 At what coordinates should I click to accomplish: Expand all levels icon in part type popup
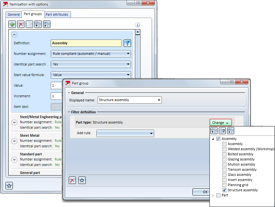(231, 131)
